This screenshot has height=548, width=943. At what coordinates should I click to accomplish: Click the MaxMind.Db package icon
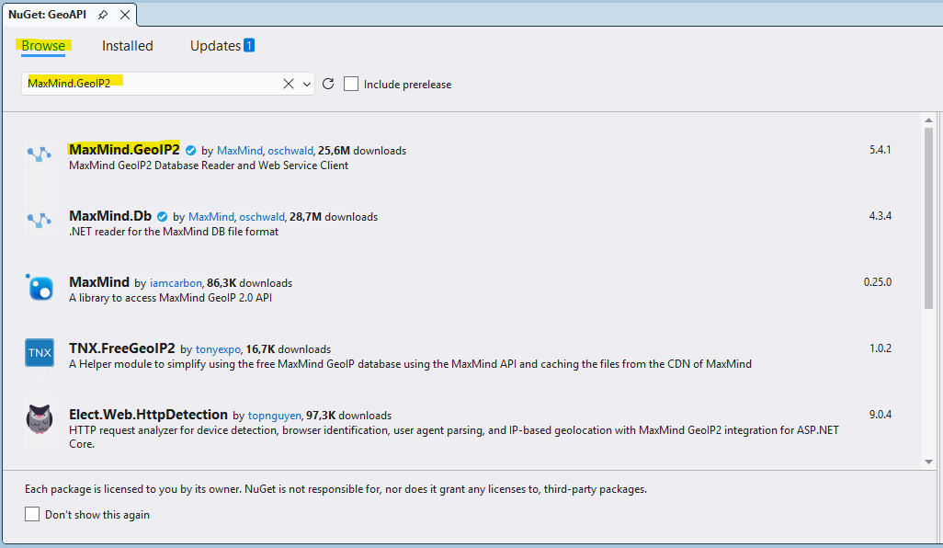[x=40, y=221]
